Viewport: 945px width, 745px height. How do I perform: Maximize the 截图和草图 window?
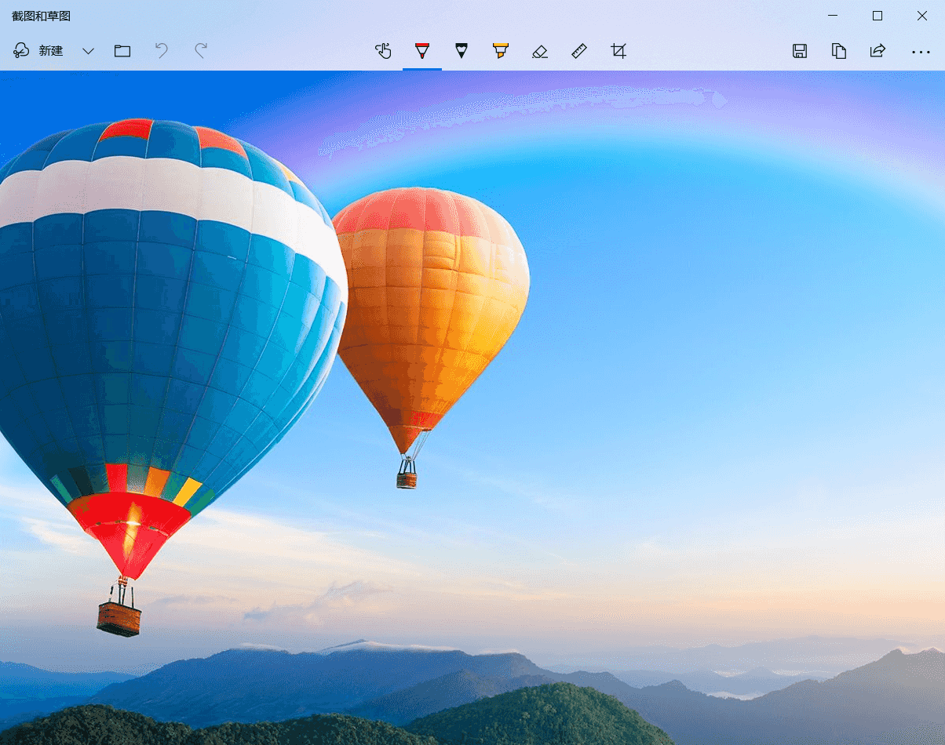pyautogui.click(x=877, y=16)
